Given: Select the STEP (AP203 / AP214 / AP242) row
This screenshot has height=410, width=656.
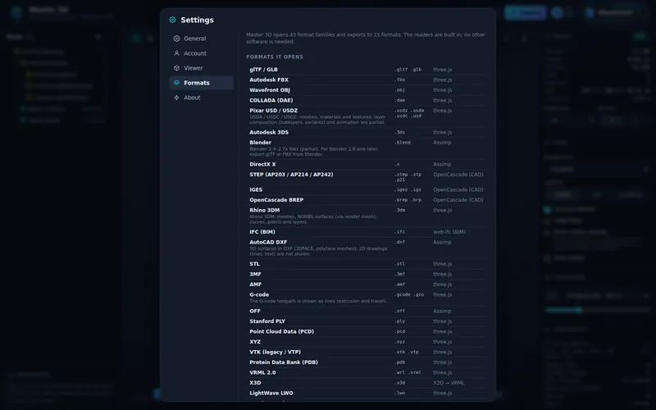Looking at the screenshot, I should (x=367, y=177).
